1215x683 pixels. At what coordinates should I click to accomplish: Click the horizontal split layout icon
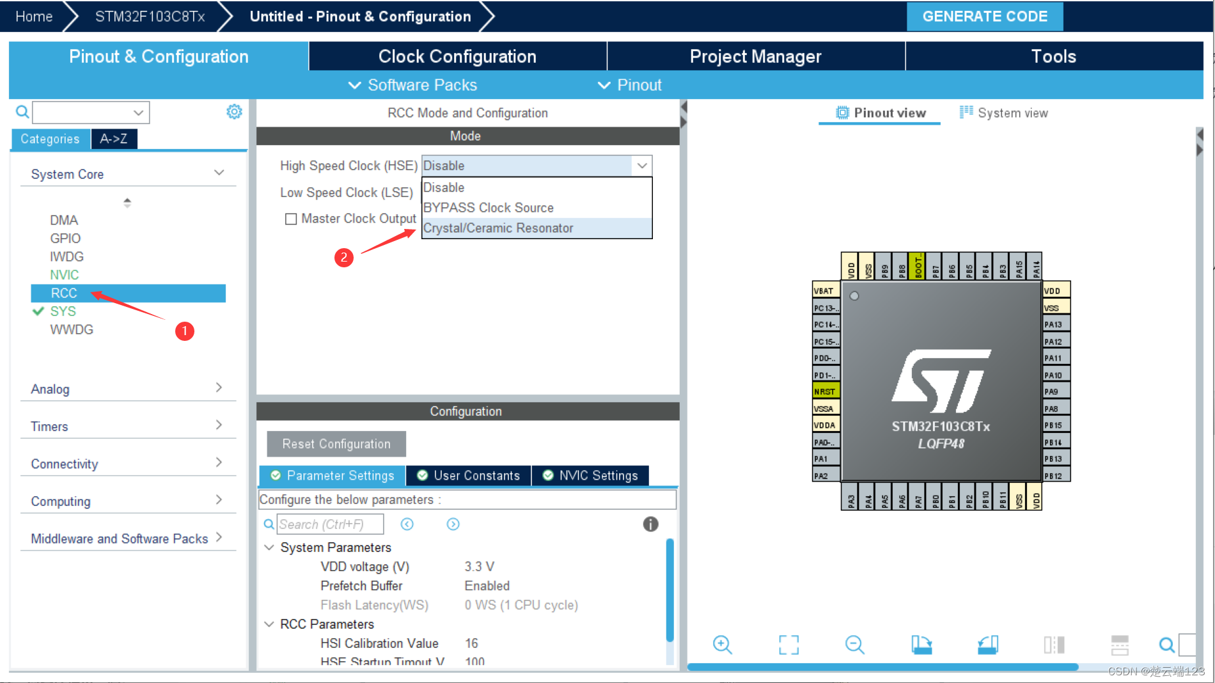(1120, 645)
